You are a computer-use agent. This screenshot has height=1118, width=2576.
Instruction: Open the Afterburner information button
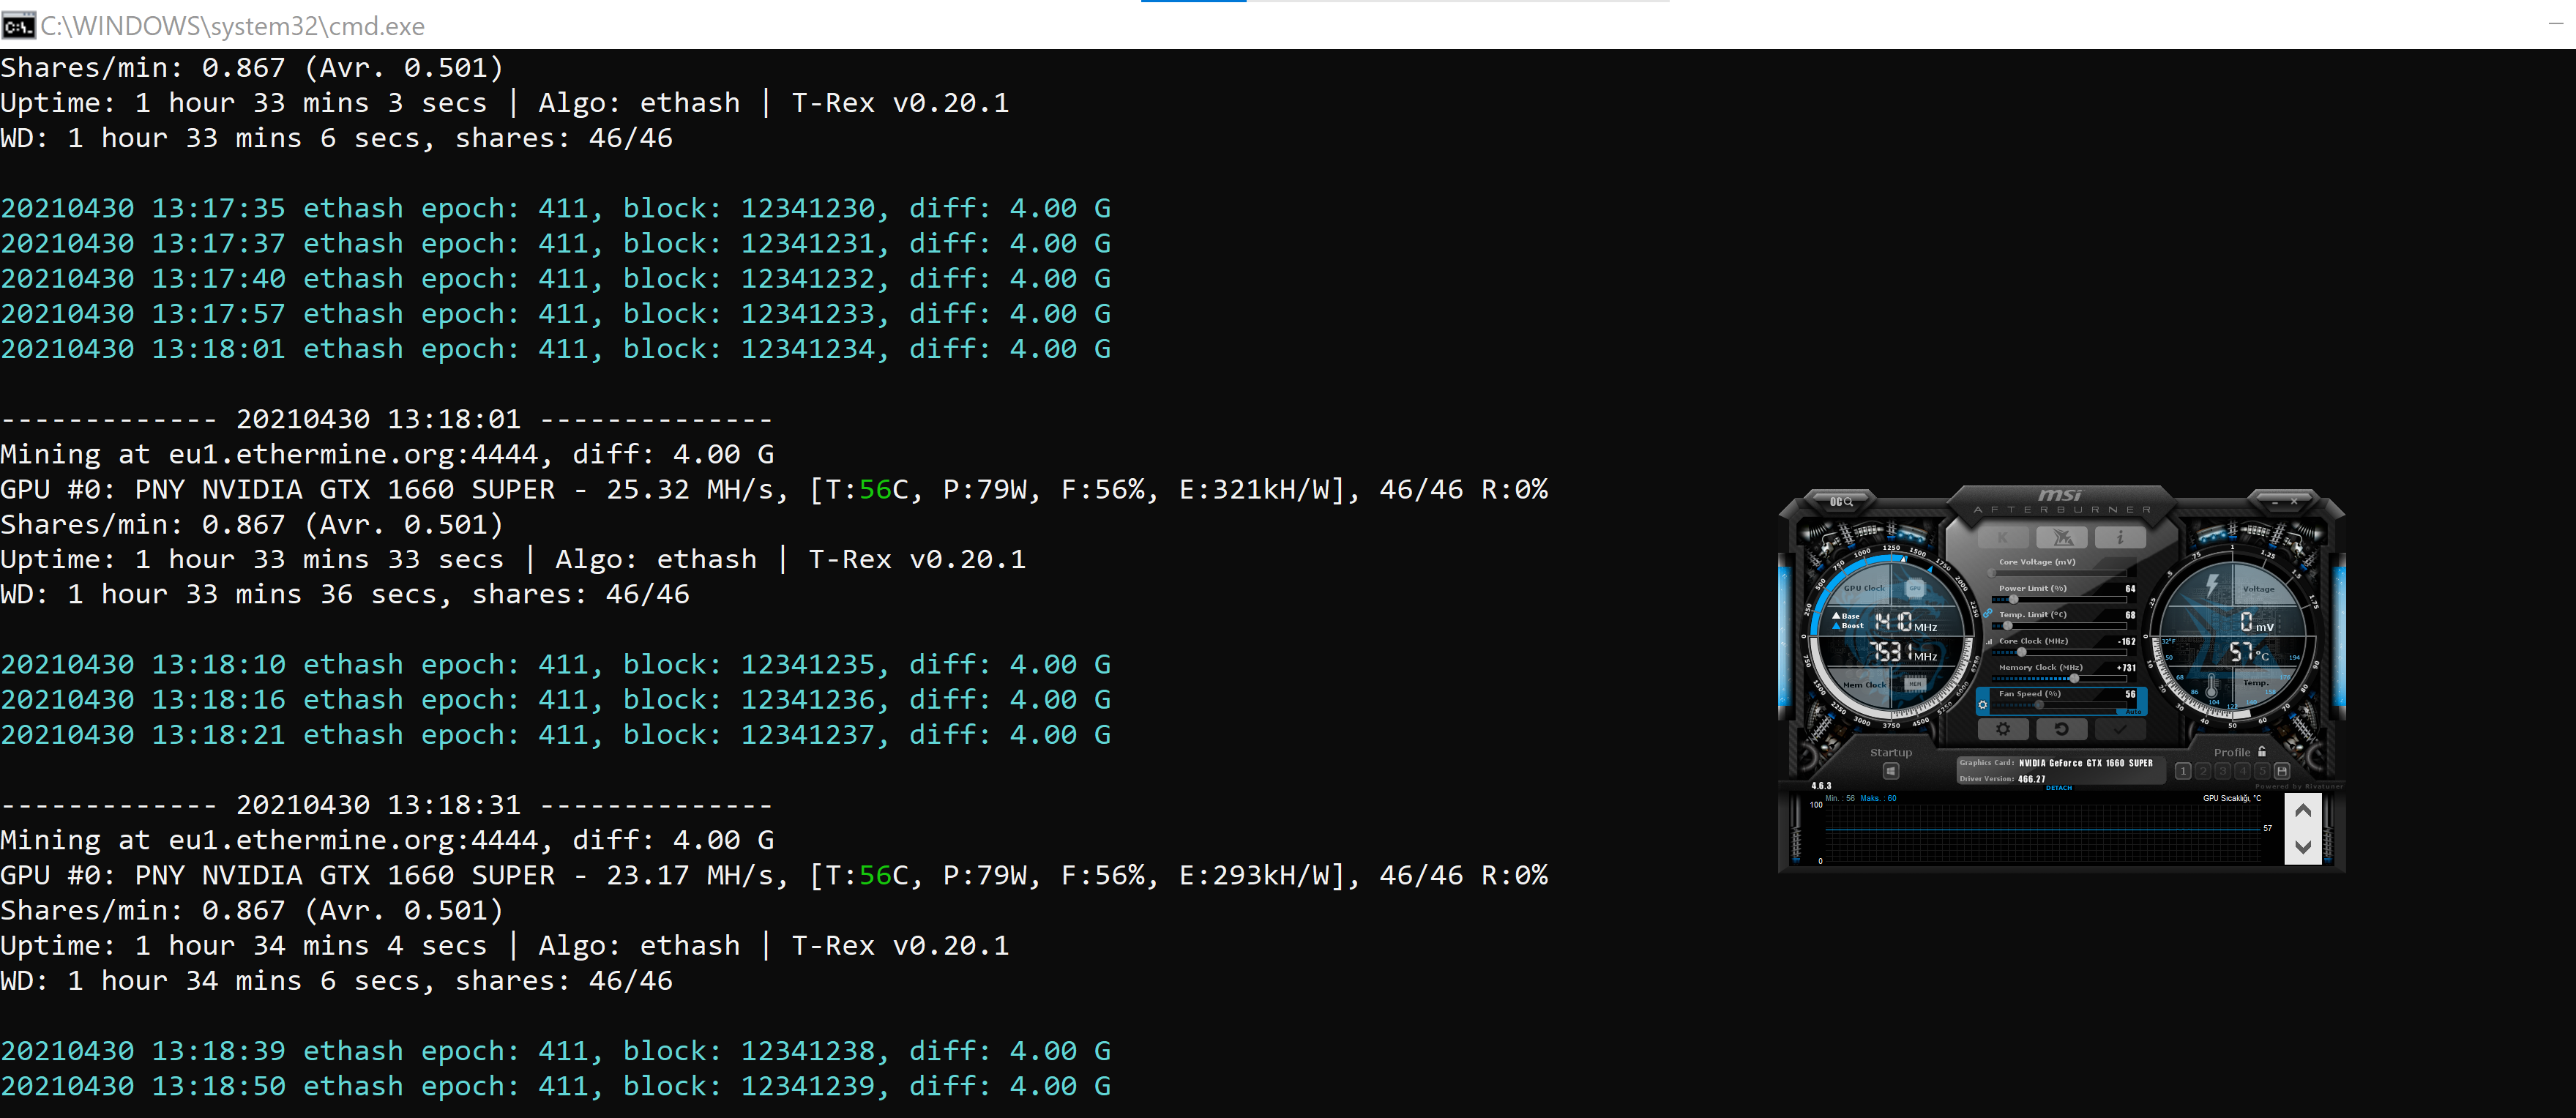pyautogui.click(x=2121, y=537)
